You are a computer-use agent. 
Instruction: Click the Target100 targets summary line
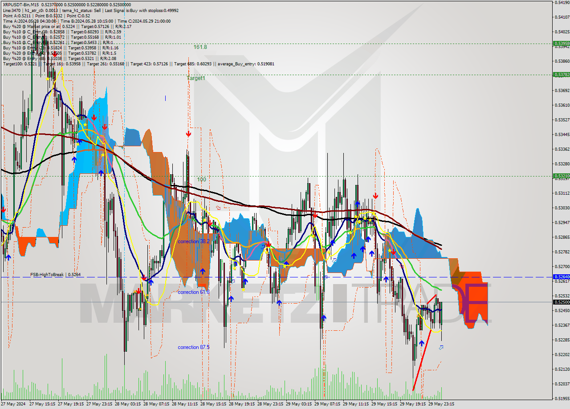pyautogui.click(x=138, y=64)
